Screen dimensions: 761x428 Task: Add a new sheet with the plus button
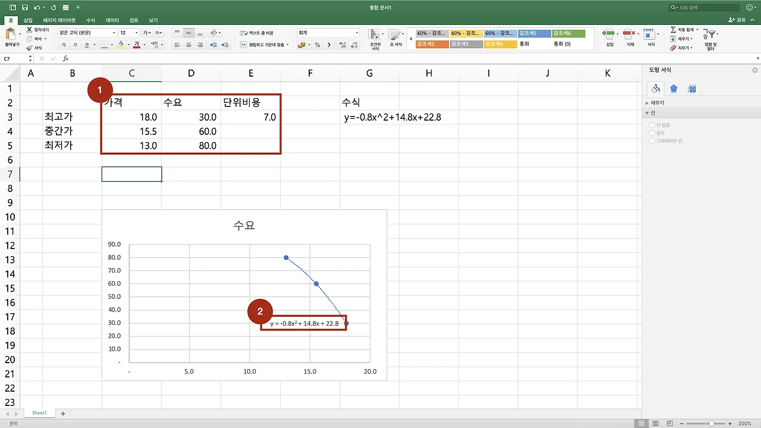point(62,413)
